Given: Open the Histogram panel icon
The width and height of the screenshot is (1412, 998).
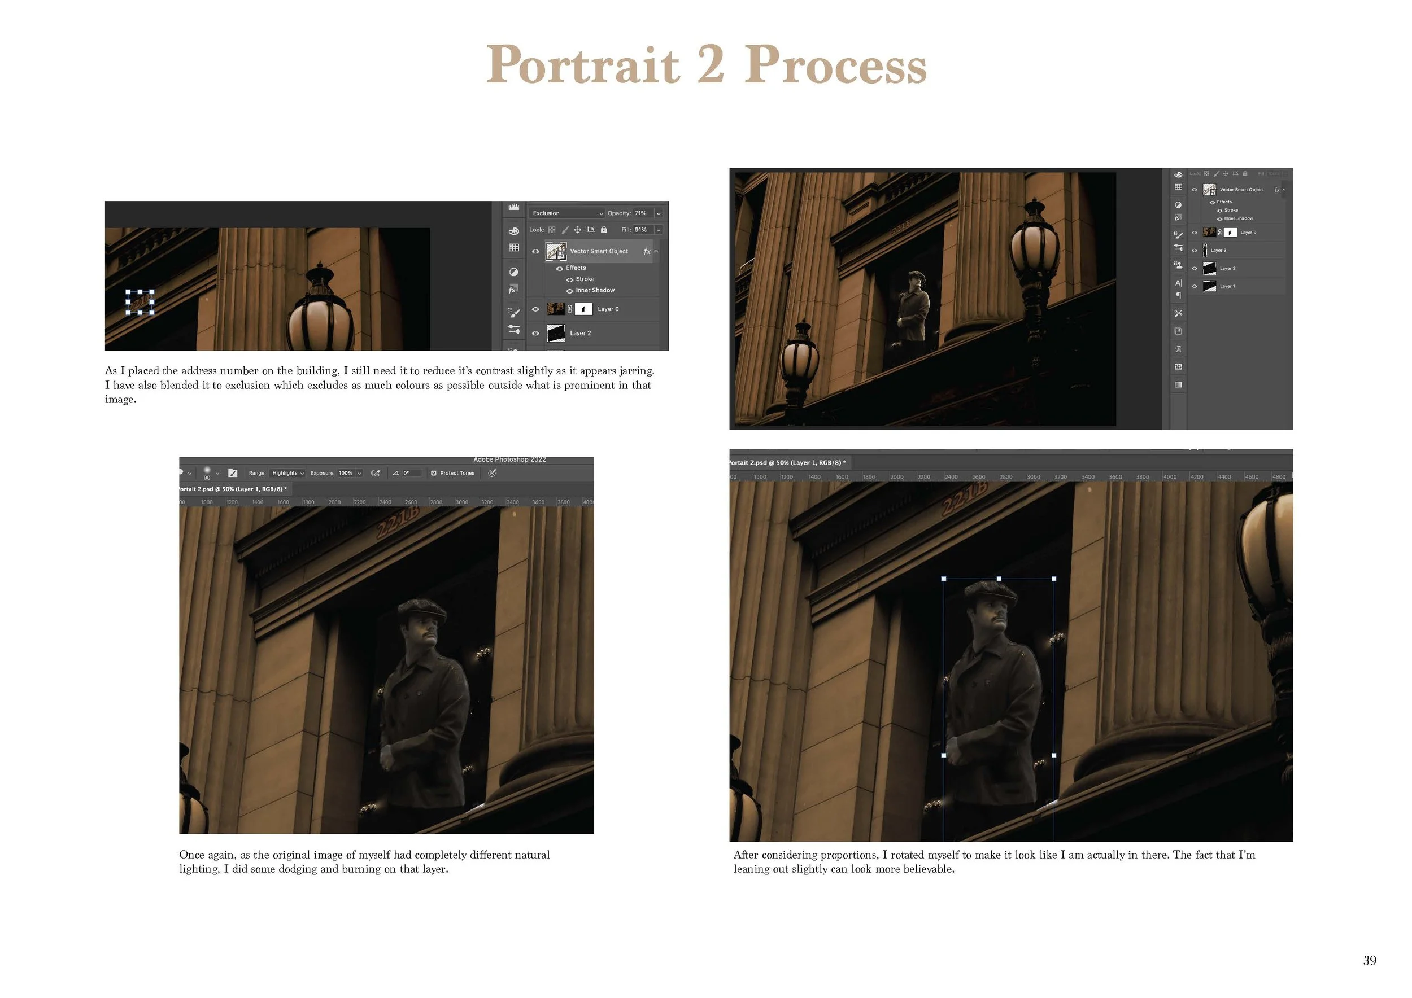Looking at the screenshot, I should tap(513, 208).
